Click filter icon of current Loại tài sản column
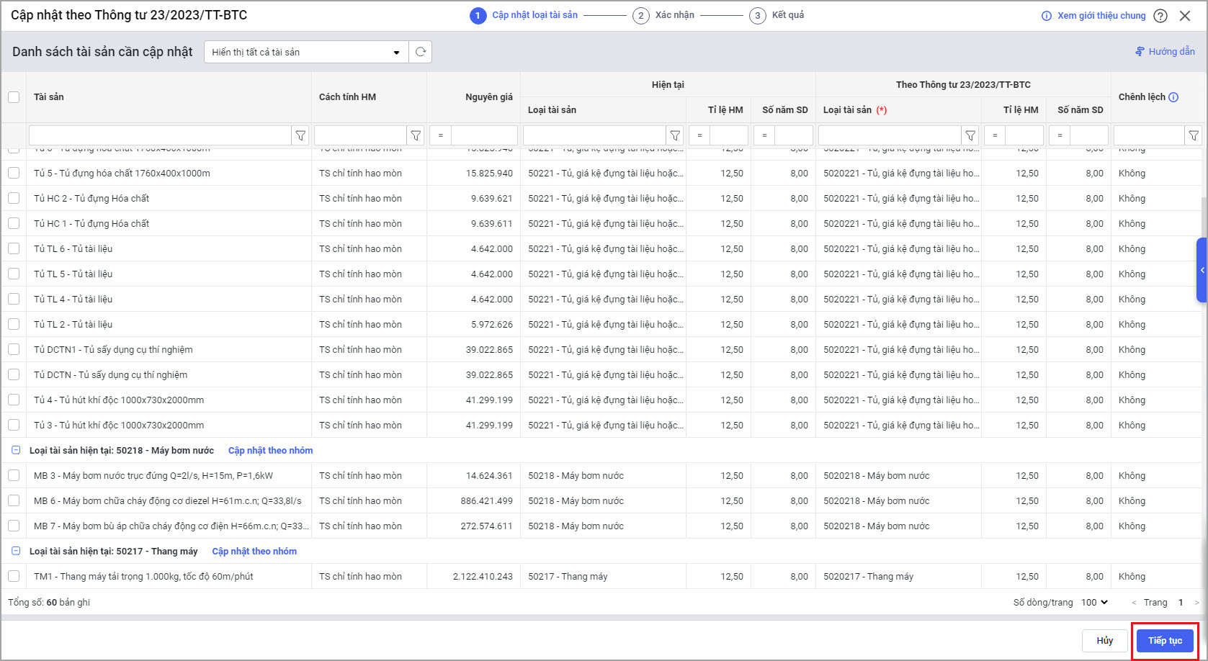The height and width of the screenshot is (661, 1208). click(675, 135)
